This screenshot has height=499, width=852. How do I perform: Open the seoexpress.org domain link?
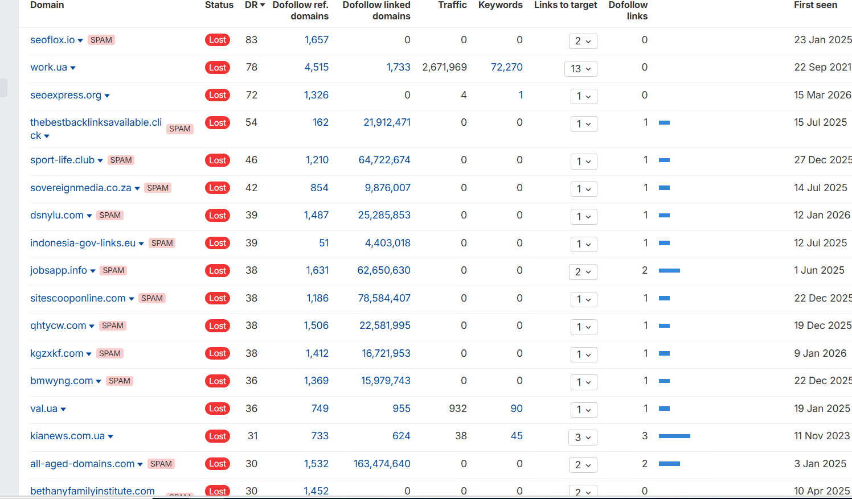coord(65,95)
